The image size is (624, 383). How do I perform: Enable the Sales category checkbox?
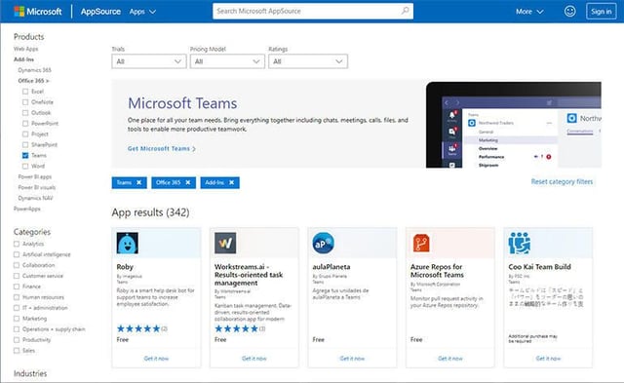click(17, 351)
